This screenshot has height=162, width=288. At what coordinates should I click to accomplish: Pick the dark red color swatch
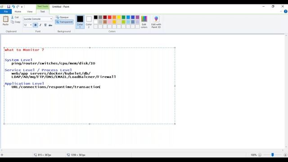[x=105, y=17]
